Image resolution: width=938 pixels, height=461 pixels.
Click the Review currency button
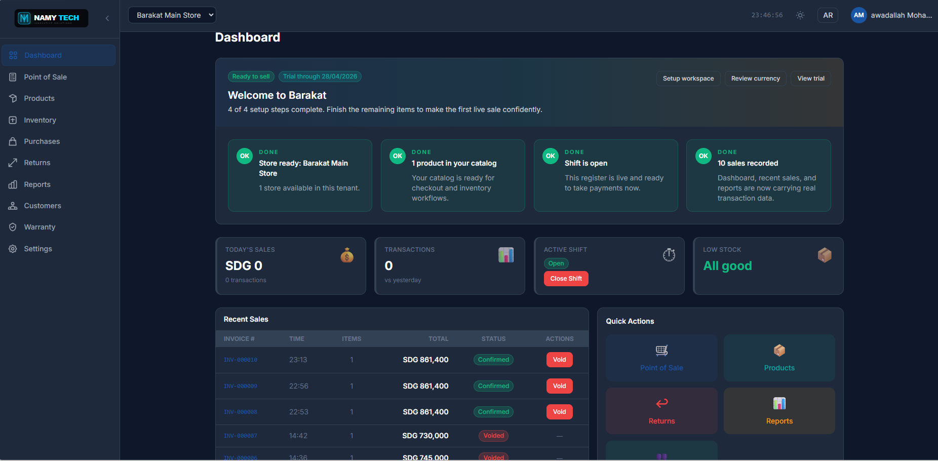755,79
